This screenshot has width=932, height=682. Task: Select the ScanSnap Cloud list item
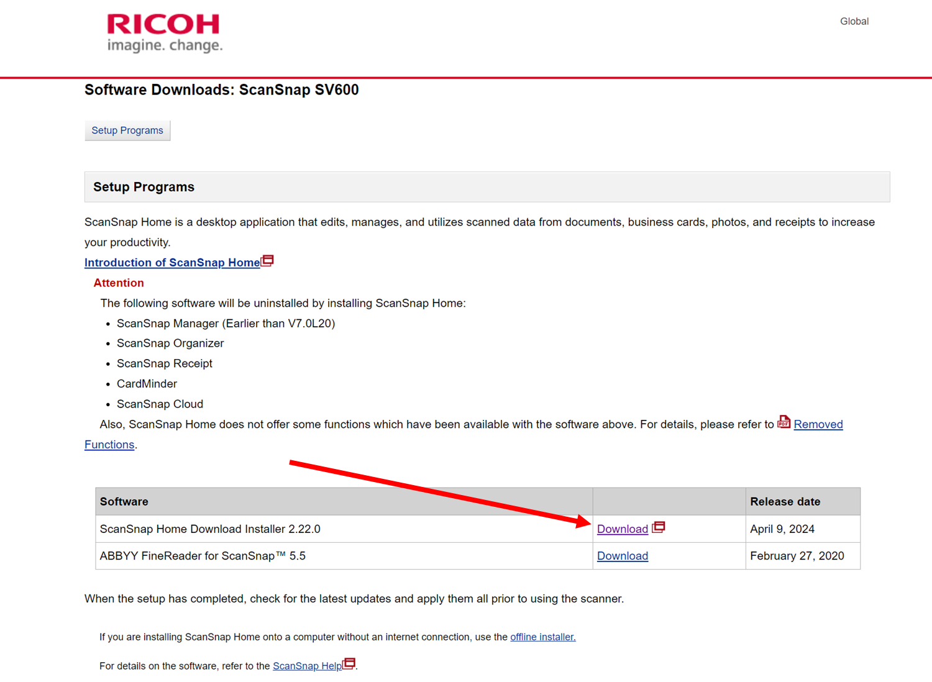pos(160,404)
